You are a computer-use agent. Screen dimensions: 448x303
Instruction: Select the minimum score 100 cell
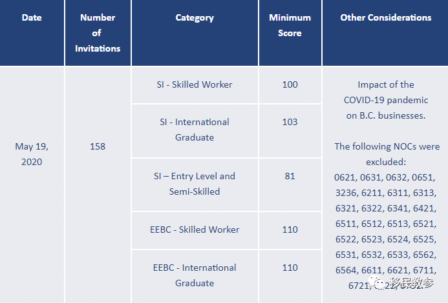pos(290,84)
